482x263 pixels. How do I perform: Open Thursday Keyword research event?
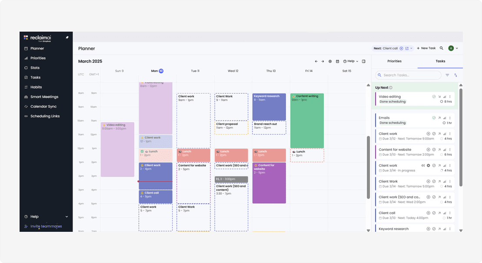[x=269, y=107]
